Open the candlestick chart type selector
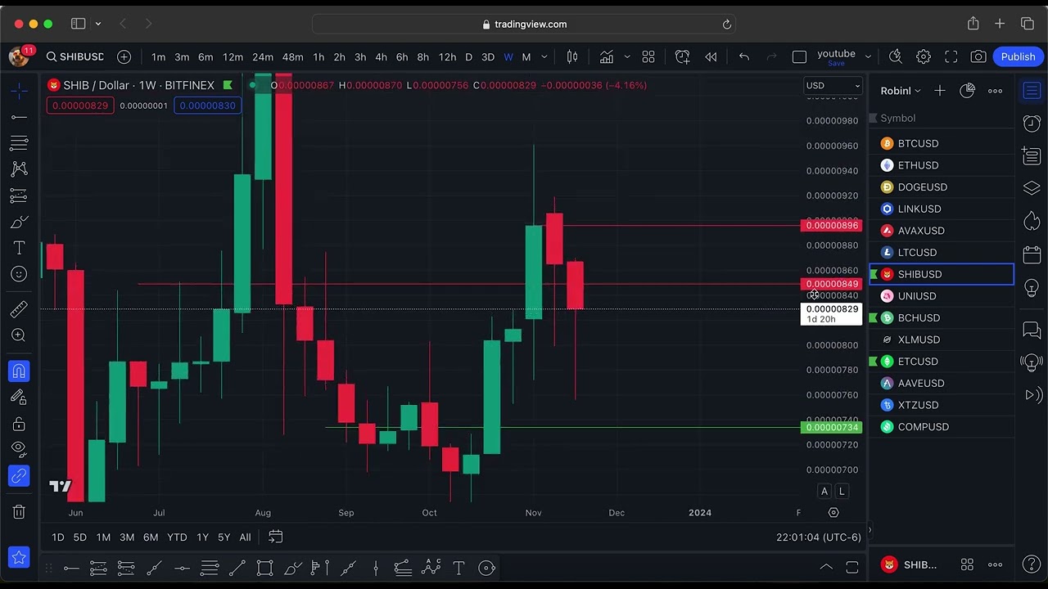Viewport: 1048px width, 589px height. point(572,56)
